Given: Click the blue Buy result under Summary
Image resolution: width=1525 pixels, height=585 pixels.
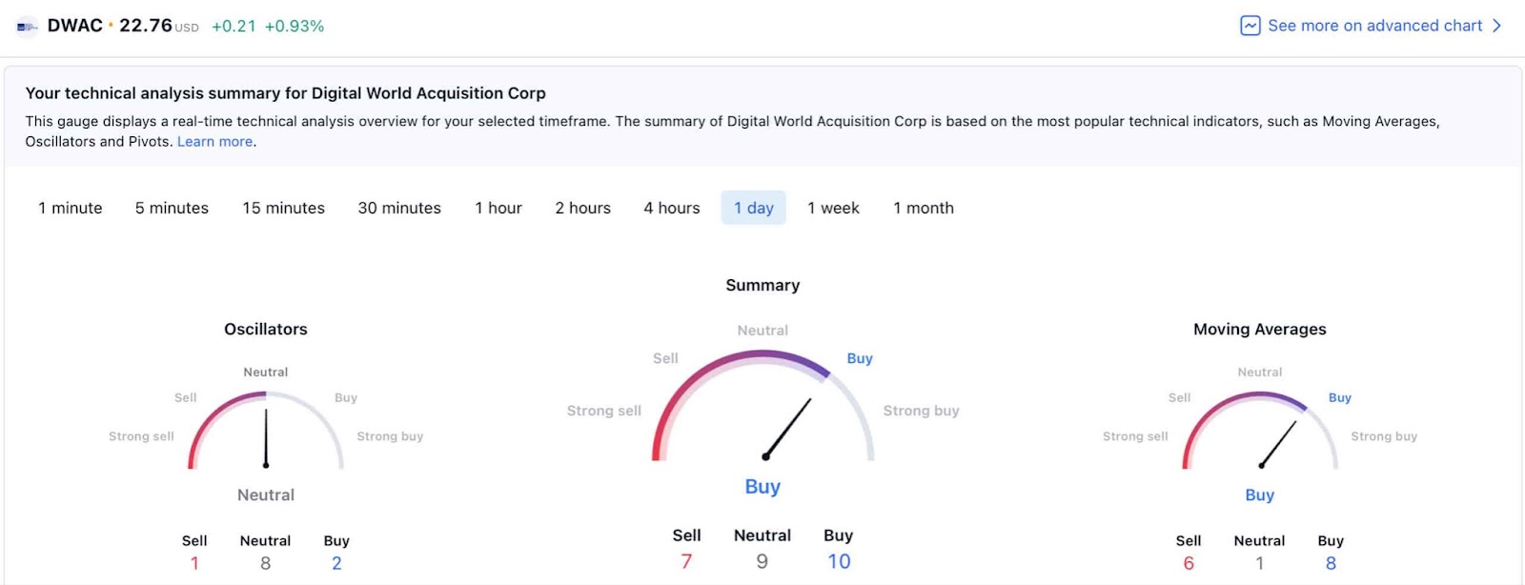Looking at the screenshot, I should [762, 487].
